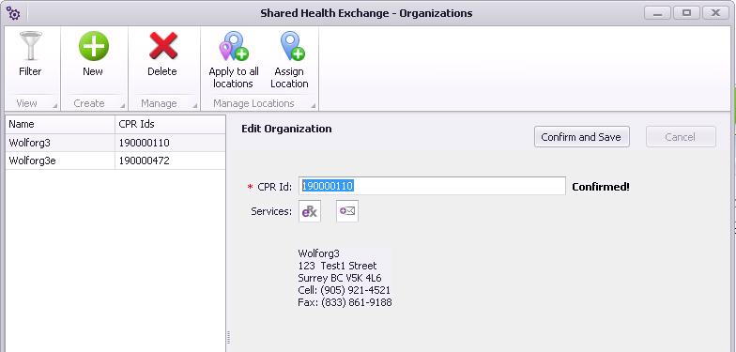Click the Confirmed! status text
This screenshot has width=736, height=352.
tap(601, 187)
